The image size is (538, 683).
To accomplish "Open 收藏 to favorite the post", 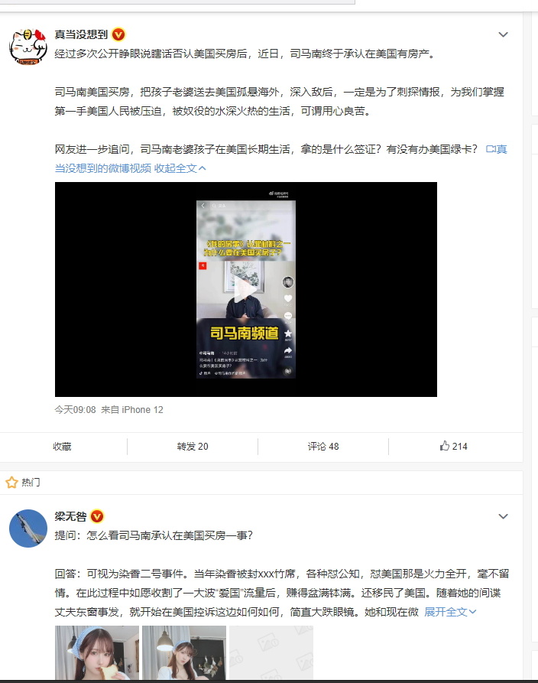I will [62, 447].
